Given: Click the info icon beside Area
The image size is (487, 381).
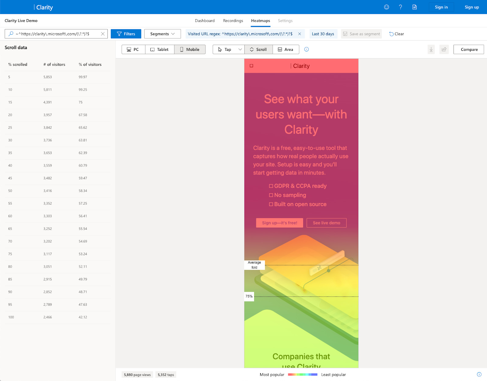Looking at the screenshot, I should pos(306,49).
